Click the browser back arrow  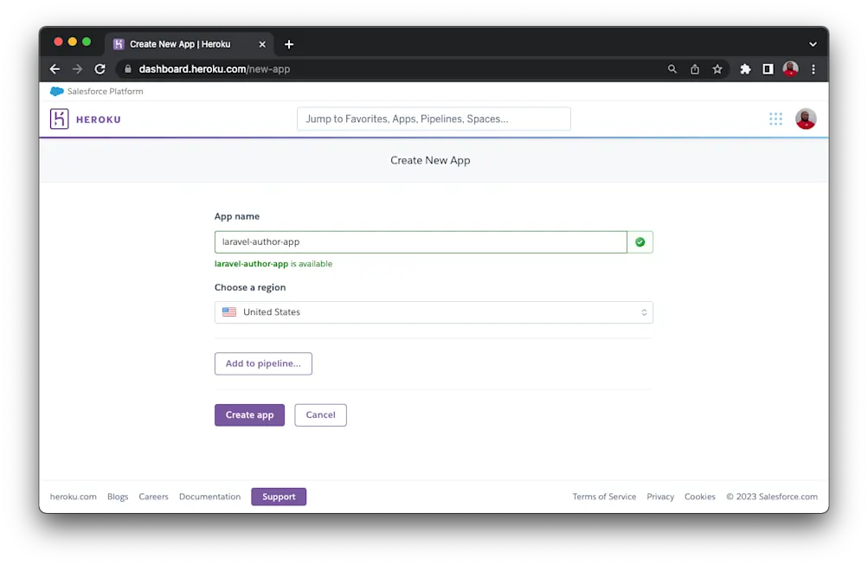tap(54, 68)
